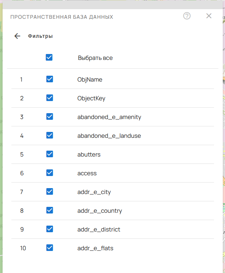The width and height of the screenshot is (225, 273).
Task: Click the addr_e_country field name
Action: click(100, 211)
